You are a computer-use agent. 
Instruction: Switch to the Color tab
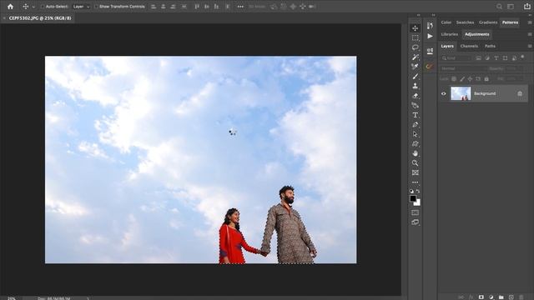tap(446, 22)
